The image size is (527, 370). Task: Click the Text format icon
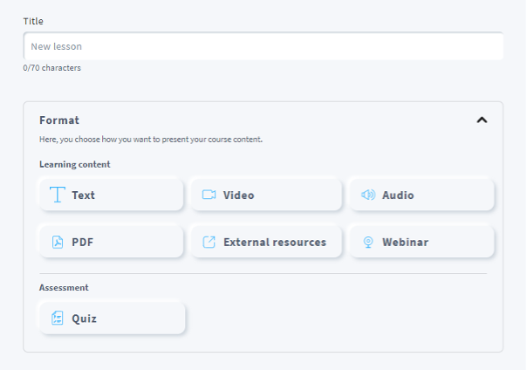pyautogui.click(x=58, y=195)
